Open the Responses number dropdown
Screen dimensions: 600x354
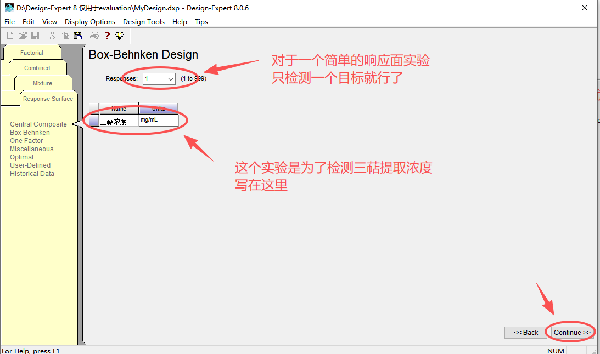pos(170,79)
